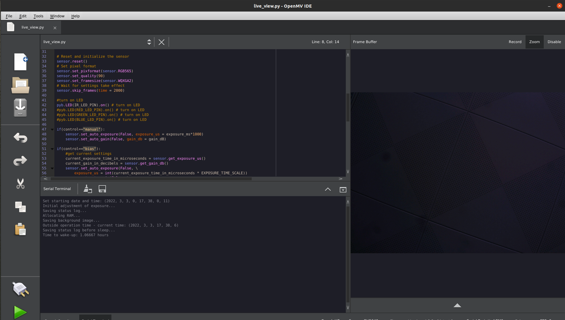
Task: Paste code from clipboard
Action: point(20,230)
